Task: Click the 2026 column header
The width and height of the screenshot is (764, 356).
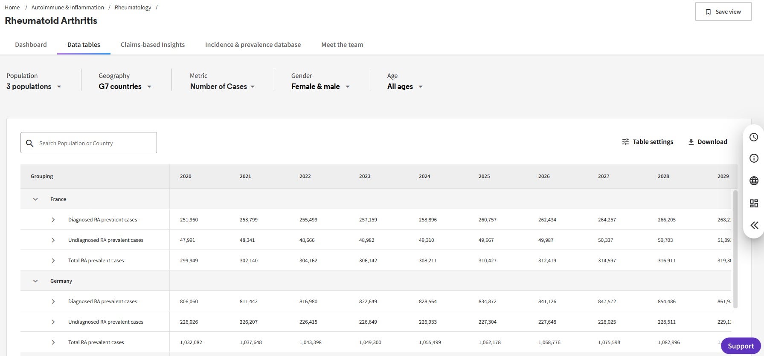Action: [544, 176]
